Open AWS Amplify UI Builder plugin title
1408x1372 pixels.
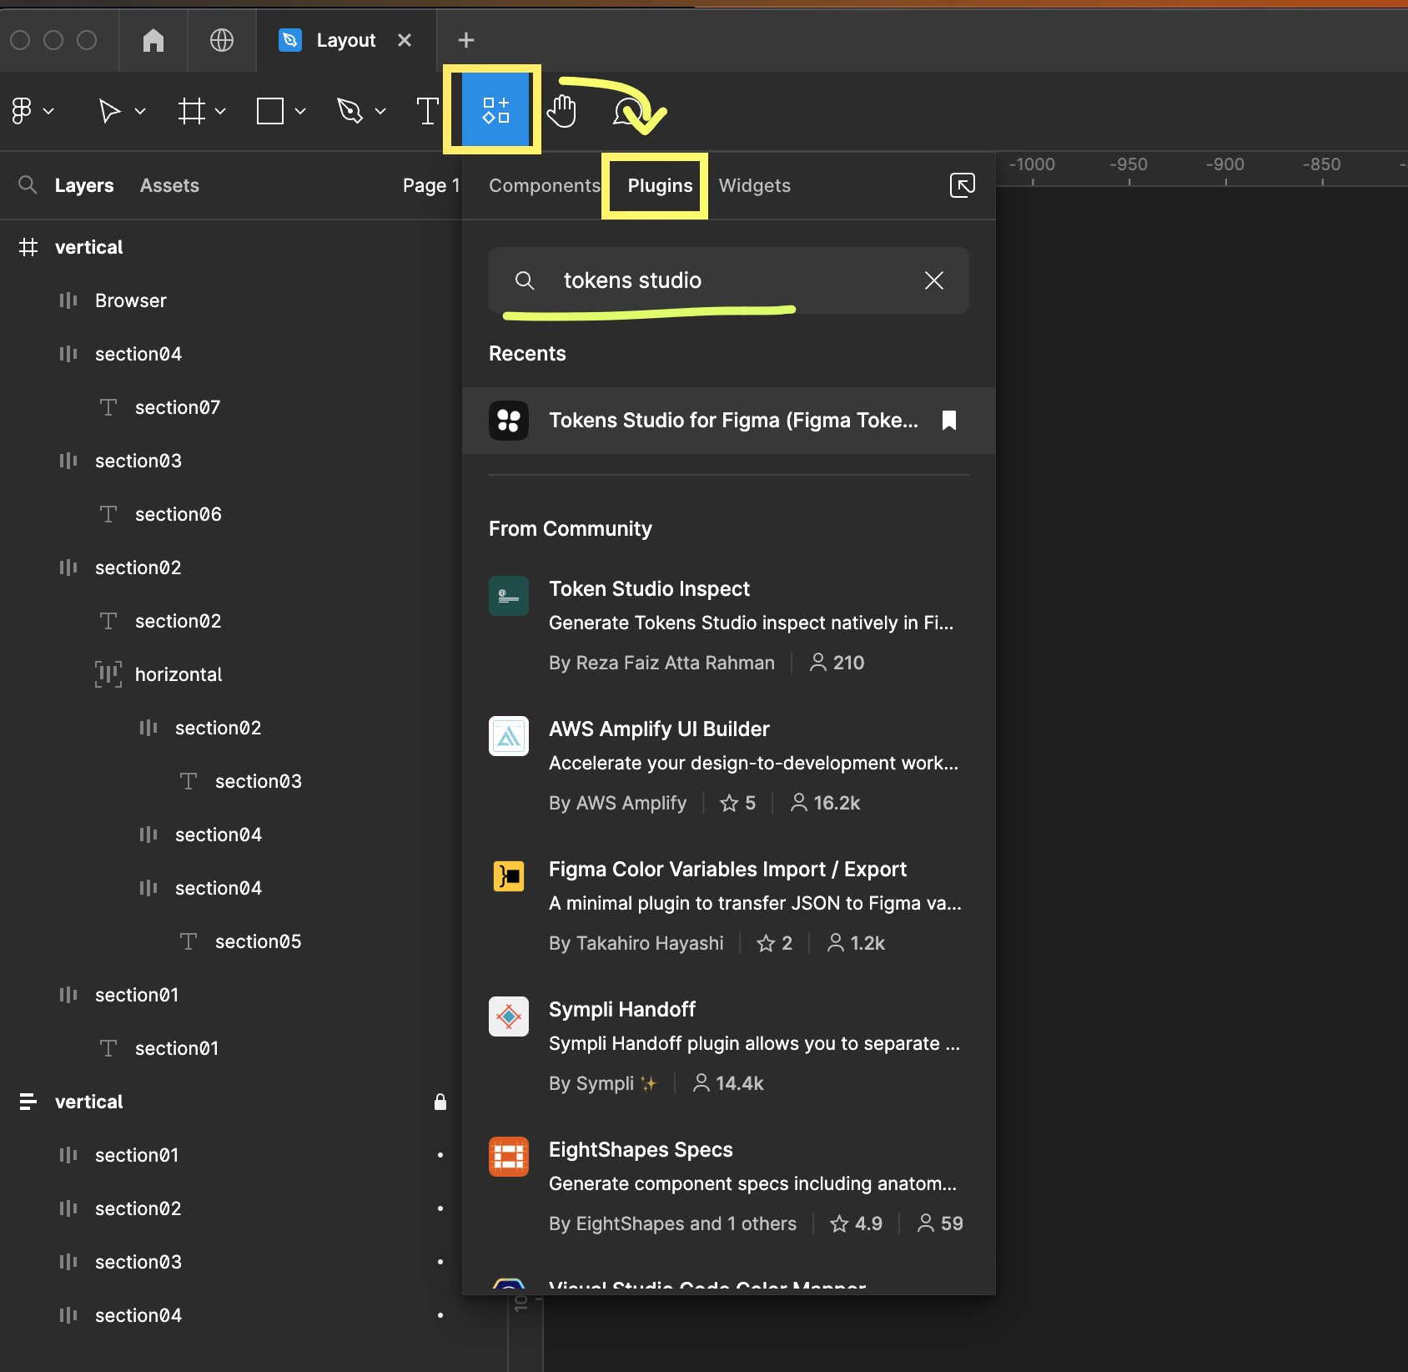[659, 729]
